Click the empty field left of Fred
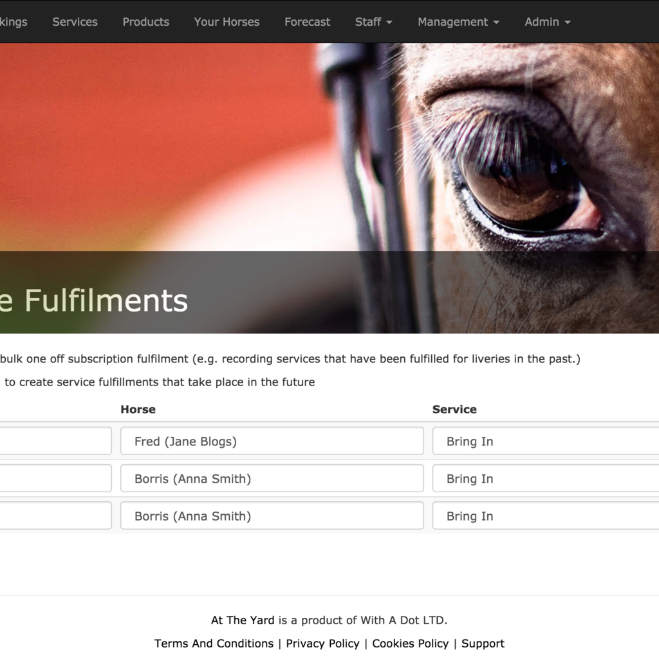 55,441
